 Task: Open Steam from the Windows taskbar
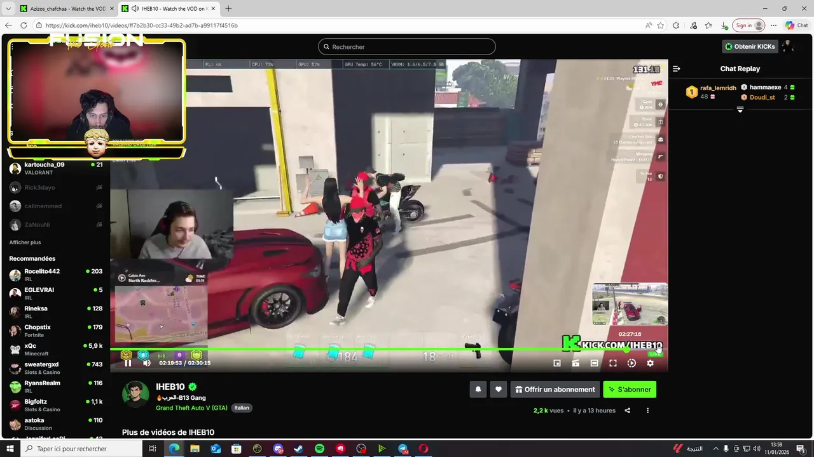coord(298,449)
